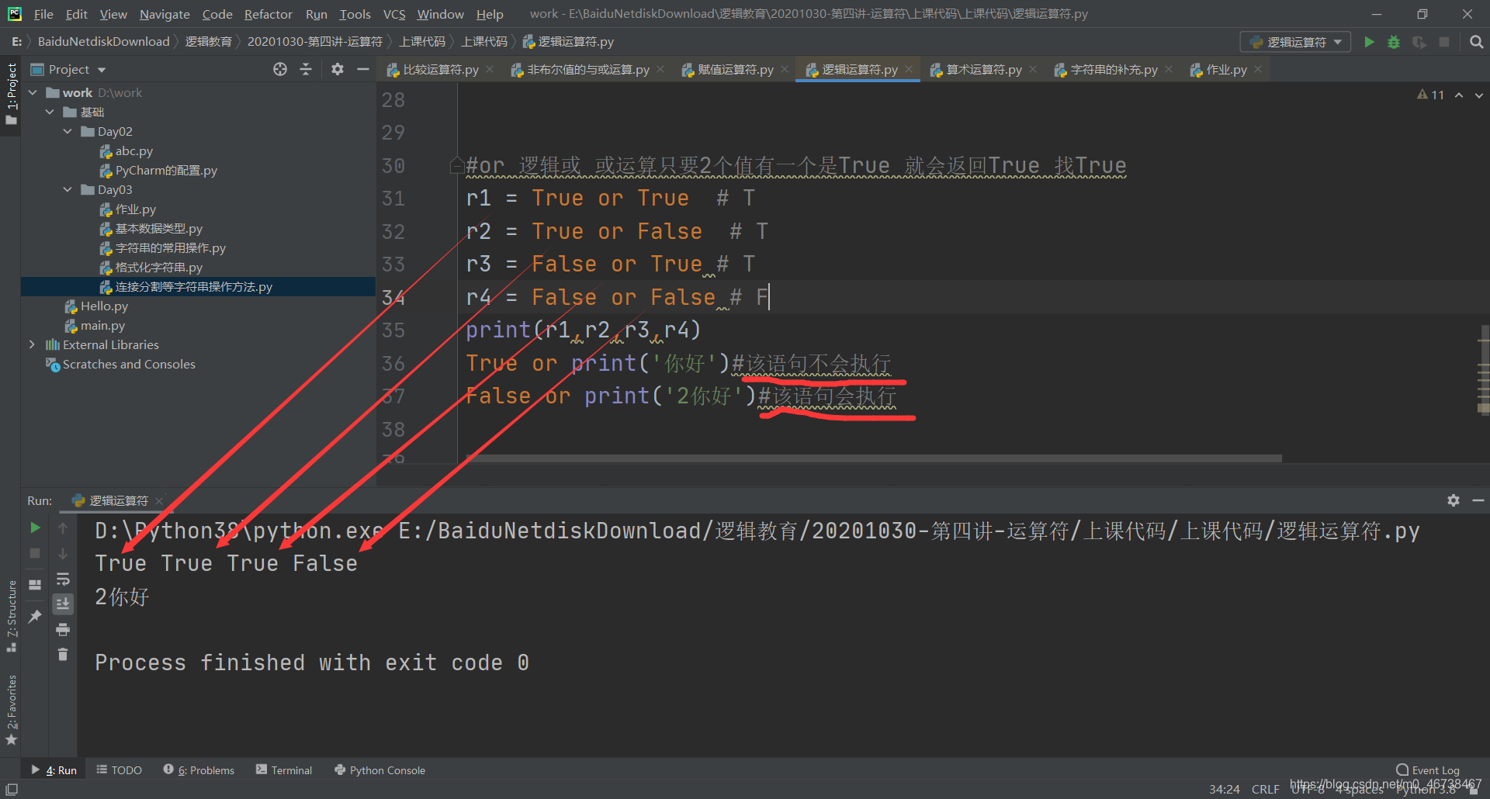Toggle the 2: Favorites side tool button
This screenshot has height=799, width=1490.
coord(11,711)
